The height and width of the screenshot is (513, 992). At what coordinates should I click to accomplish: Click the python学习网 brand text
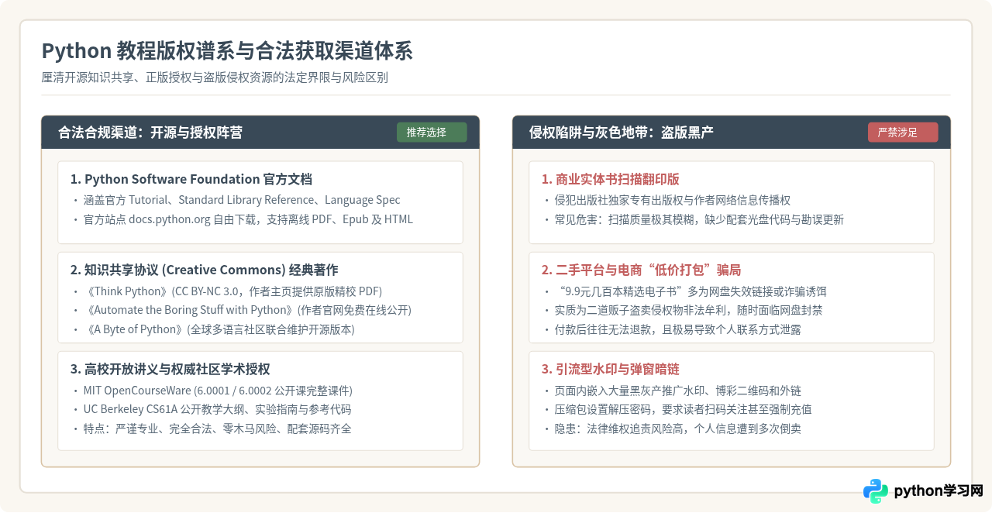tap(939, 491)
